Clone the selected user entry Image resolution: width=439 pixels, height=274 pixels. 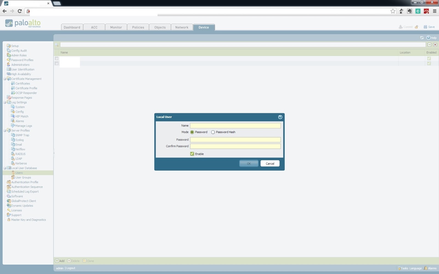point(88,261)
